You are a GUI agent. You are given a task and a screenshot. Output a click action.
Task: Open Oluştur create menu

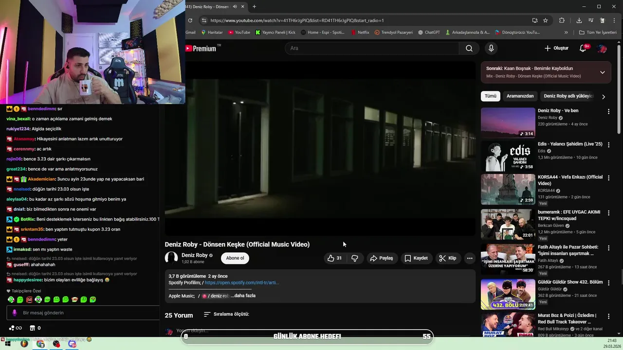[556, 48]
